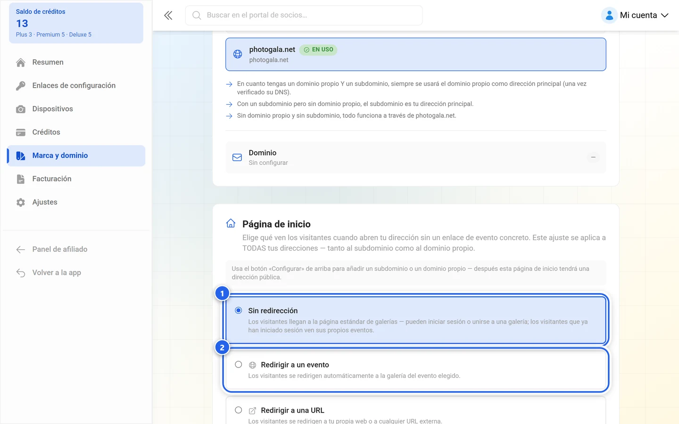Image resolution: width=679 pixels, height=424 pixels.
Task: Click the return arrow icon for Volver a la app
Action: pos(21,273)
